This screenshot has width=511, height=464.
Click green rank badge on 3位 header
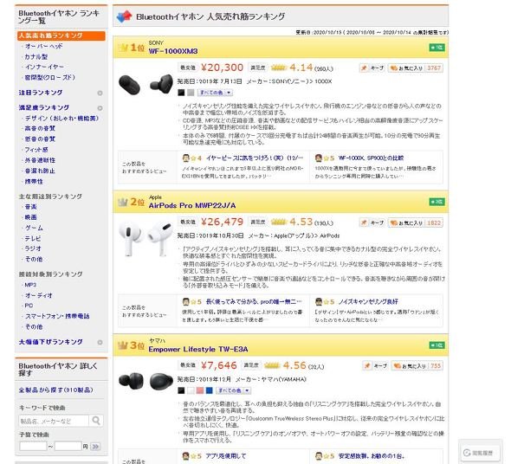[x=437, y=345]
